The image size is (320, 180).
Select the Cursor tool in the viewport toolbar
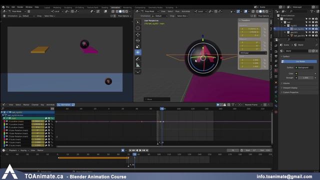coord(138,28)
